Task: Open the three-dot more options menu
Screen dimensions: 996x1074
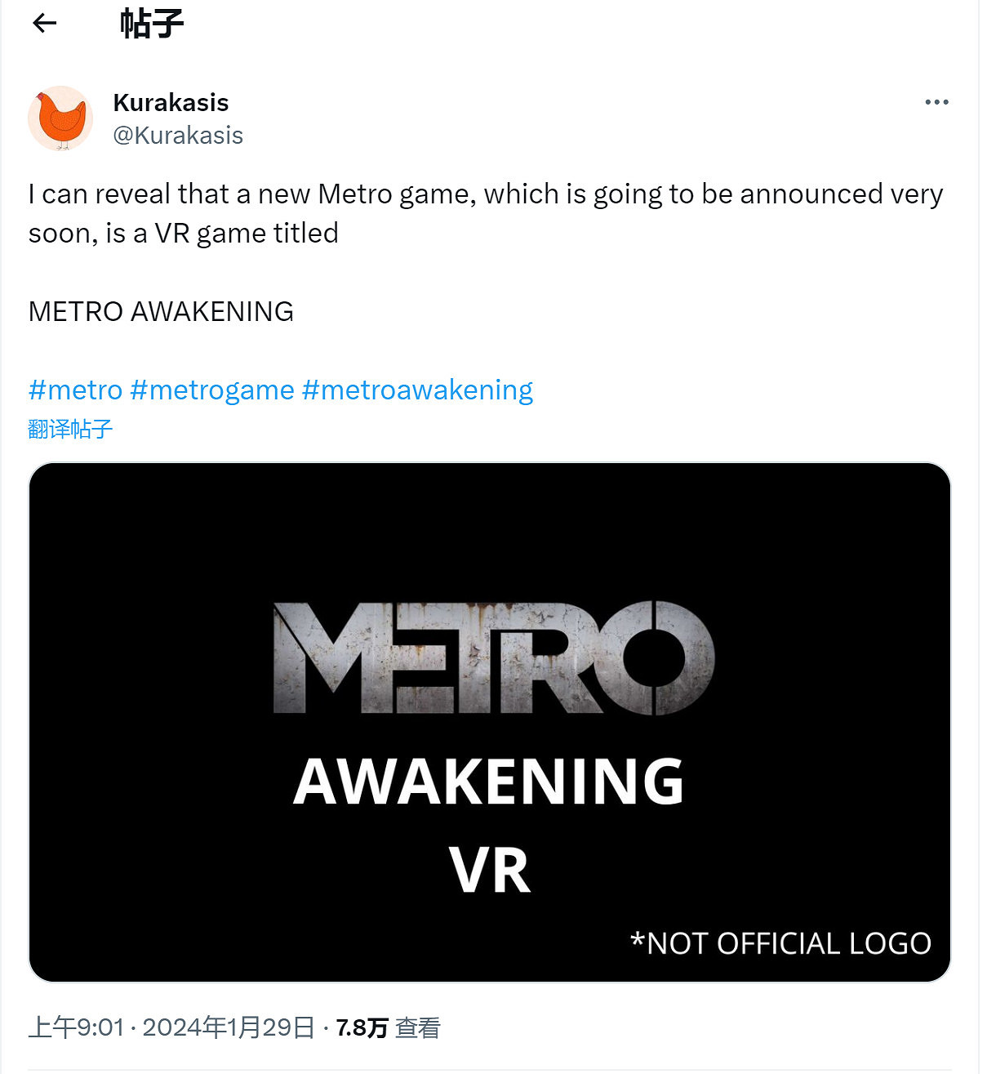Action: pyautogui.click(x=936, y=102)
